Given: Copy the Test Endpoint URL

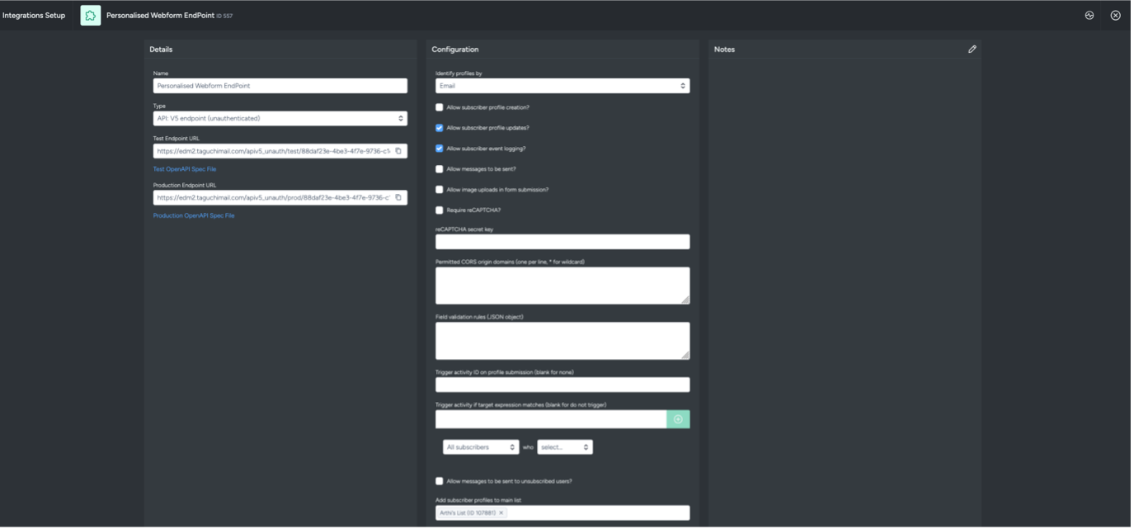Looking at the screenshot, I should click(398, 151).
